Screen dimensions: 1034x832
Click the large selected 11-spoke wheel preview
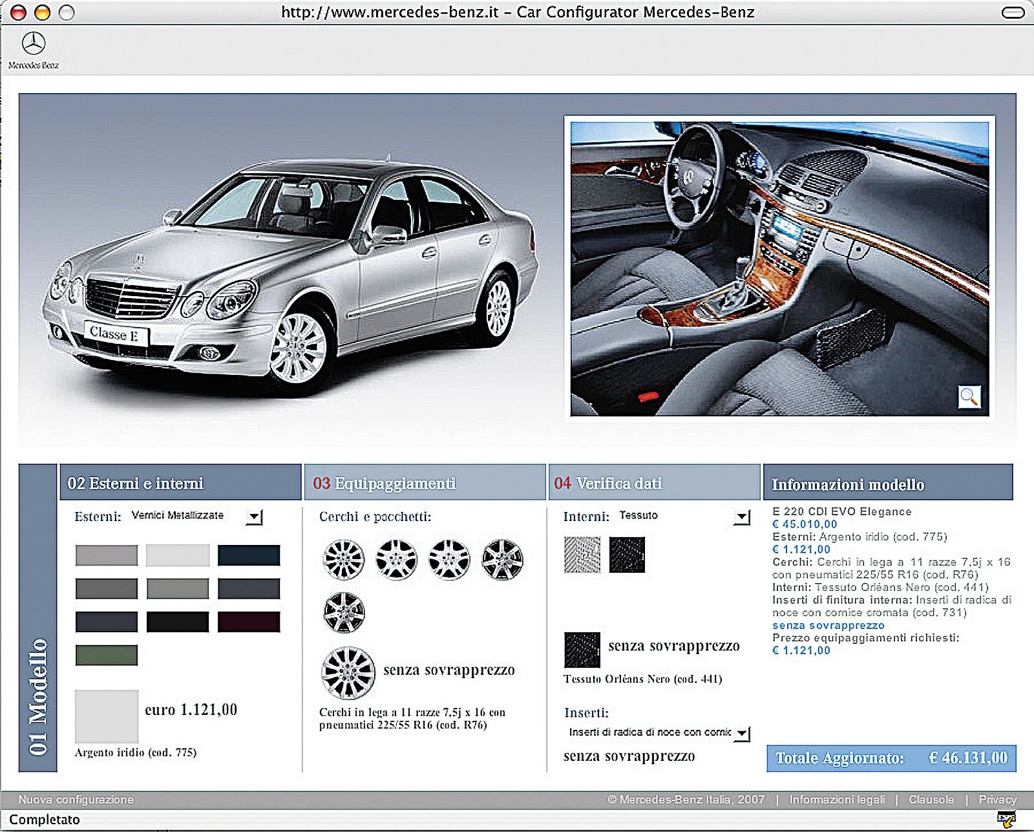tap(348, 673)
